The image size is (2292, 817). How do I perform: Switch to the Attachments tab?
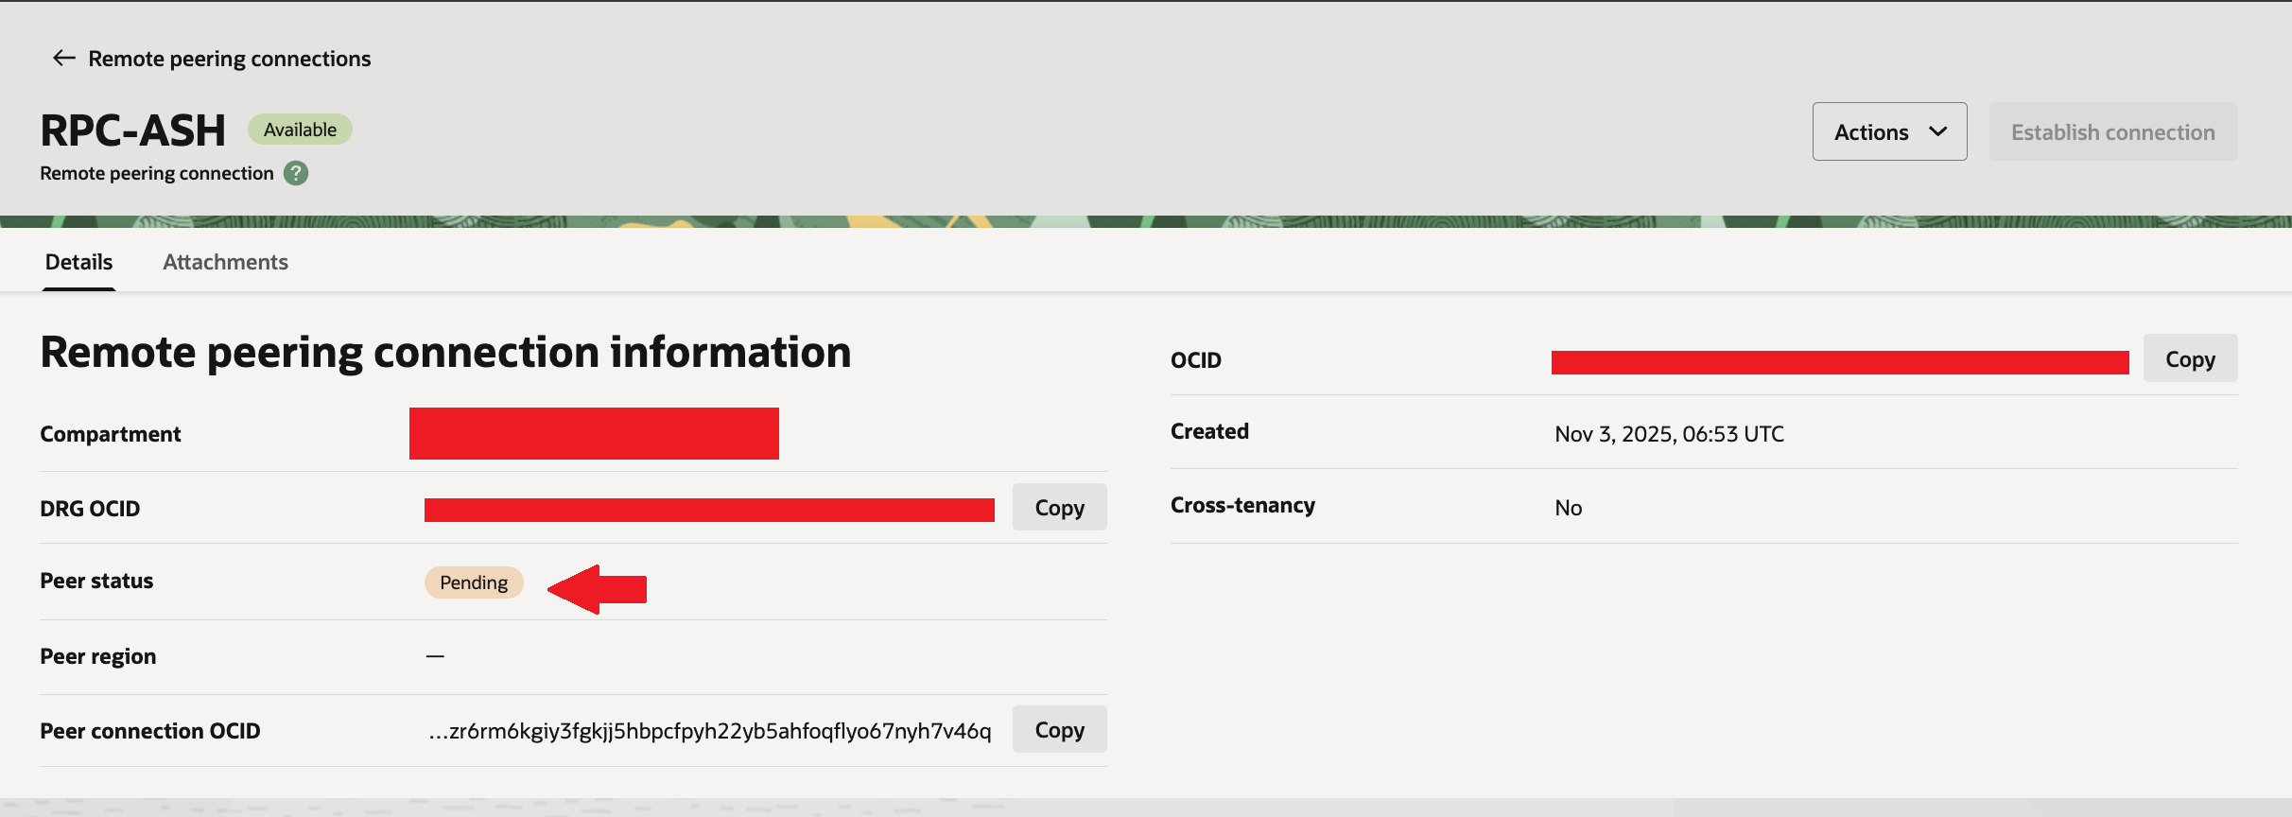pos(225,262)
